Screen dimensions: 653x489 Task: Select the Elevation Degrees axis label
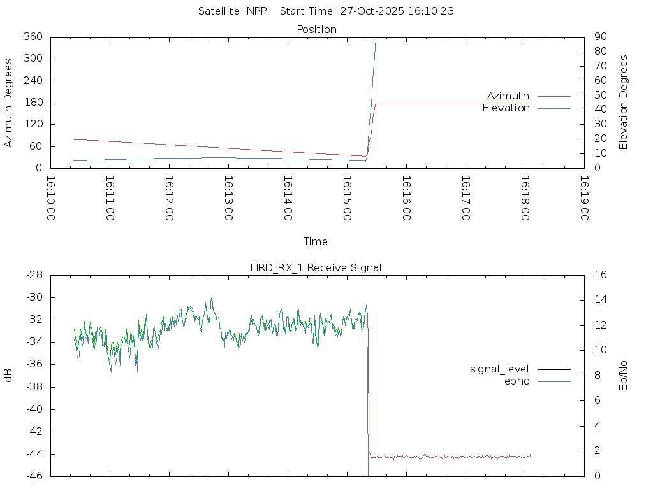pos(624,103)
